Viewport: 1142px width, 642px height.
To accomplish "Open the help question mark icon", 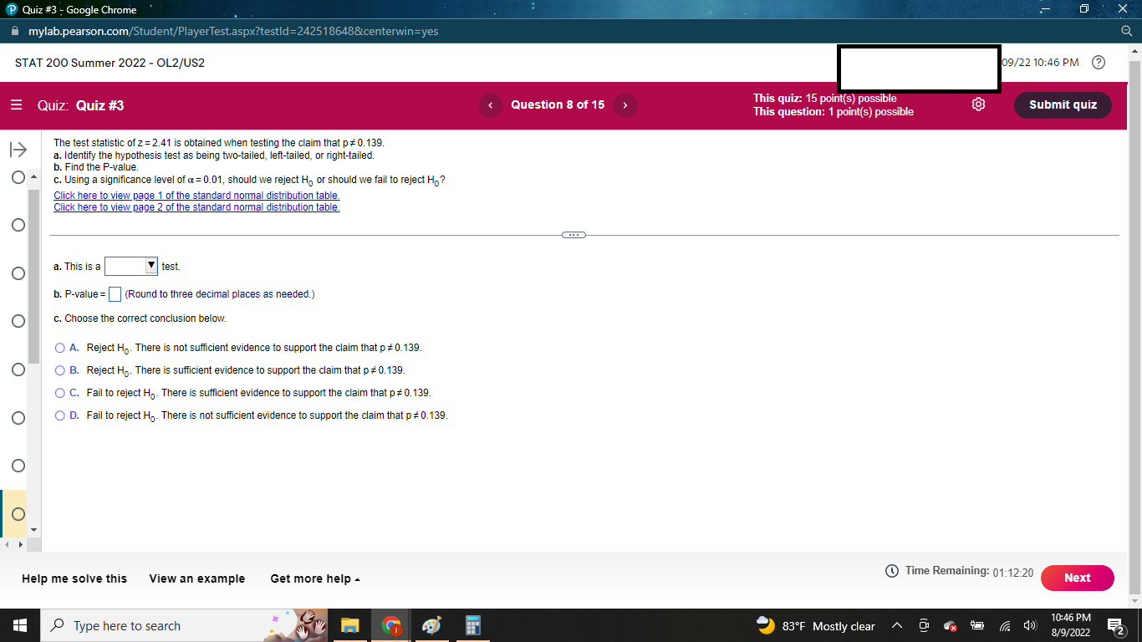I will pos(1099,63).
